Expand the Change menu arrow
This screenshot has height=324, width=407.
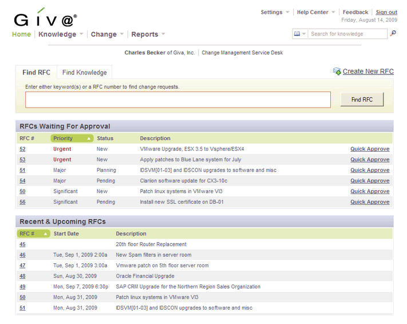tap(122, 34)
